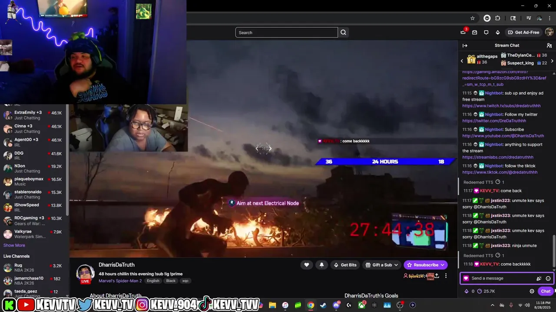556x312 pixels.
Task: Click DharrisDaTruth channel avatar
Action: (86, 273)
